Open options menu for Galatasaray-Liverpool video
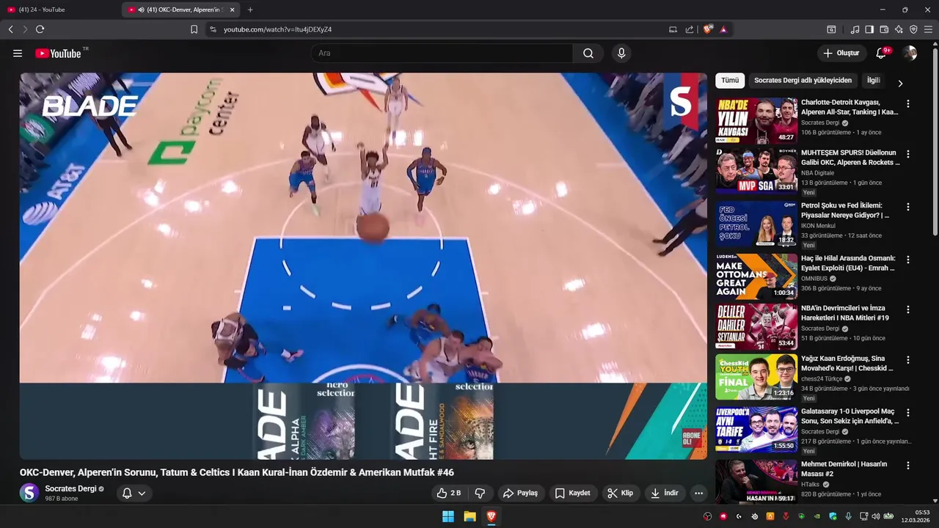The width and height of the screenshot is (939, 528). tap(908, 413)
